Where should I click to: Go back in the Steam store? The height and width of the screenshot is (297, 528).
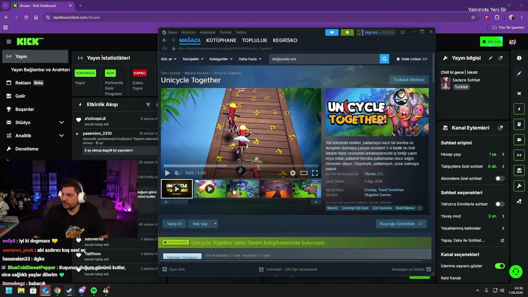[x=164, y=40]
